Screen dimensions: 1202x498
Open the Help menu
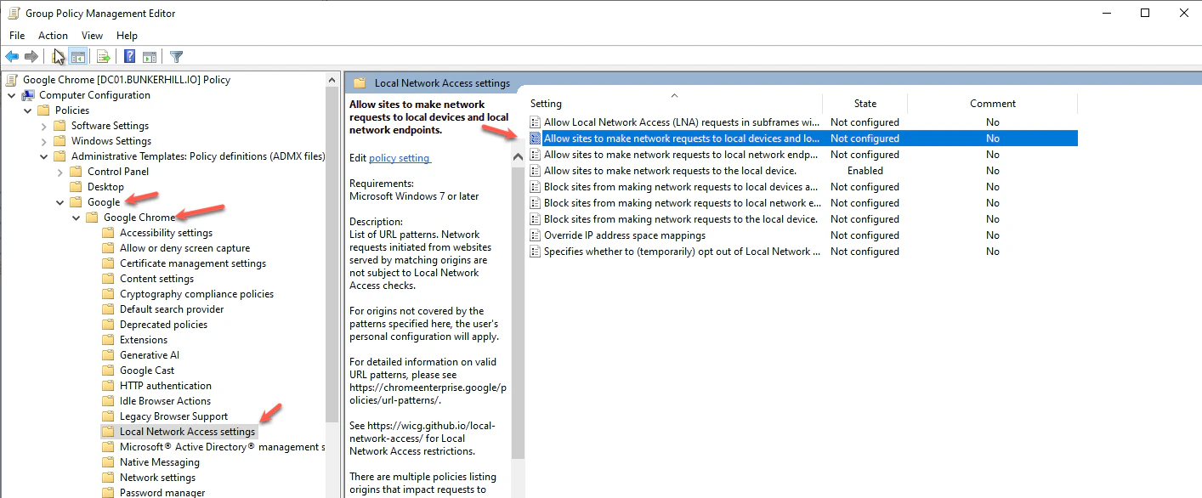click(x=127, y=36)
